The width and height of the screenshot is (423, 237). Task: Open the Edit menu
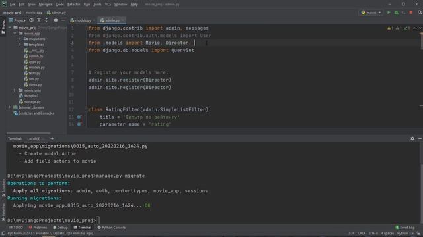[22, 5]
